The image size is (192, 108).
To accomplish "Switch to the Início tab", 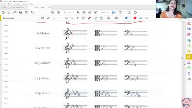I will click(x=4, y=7).
